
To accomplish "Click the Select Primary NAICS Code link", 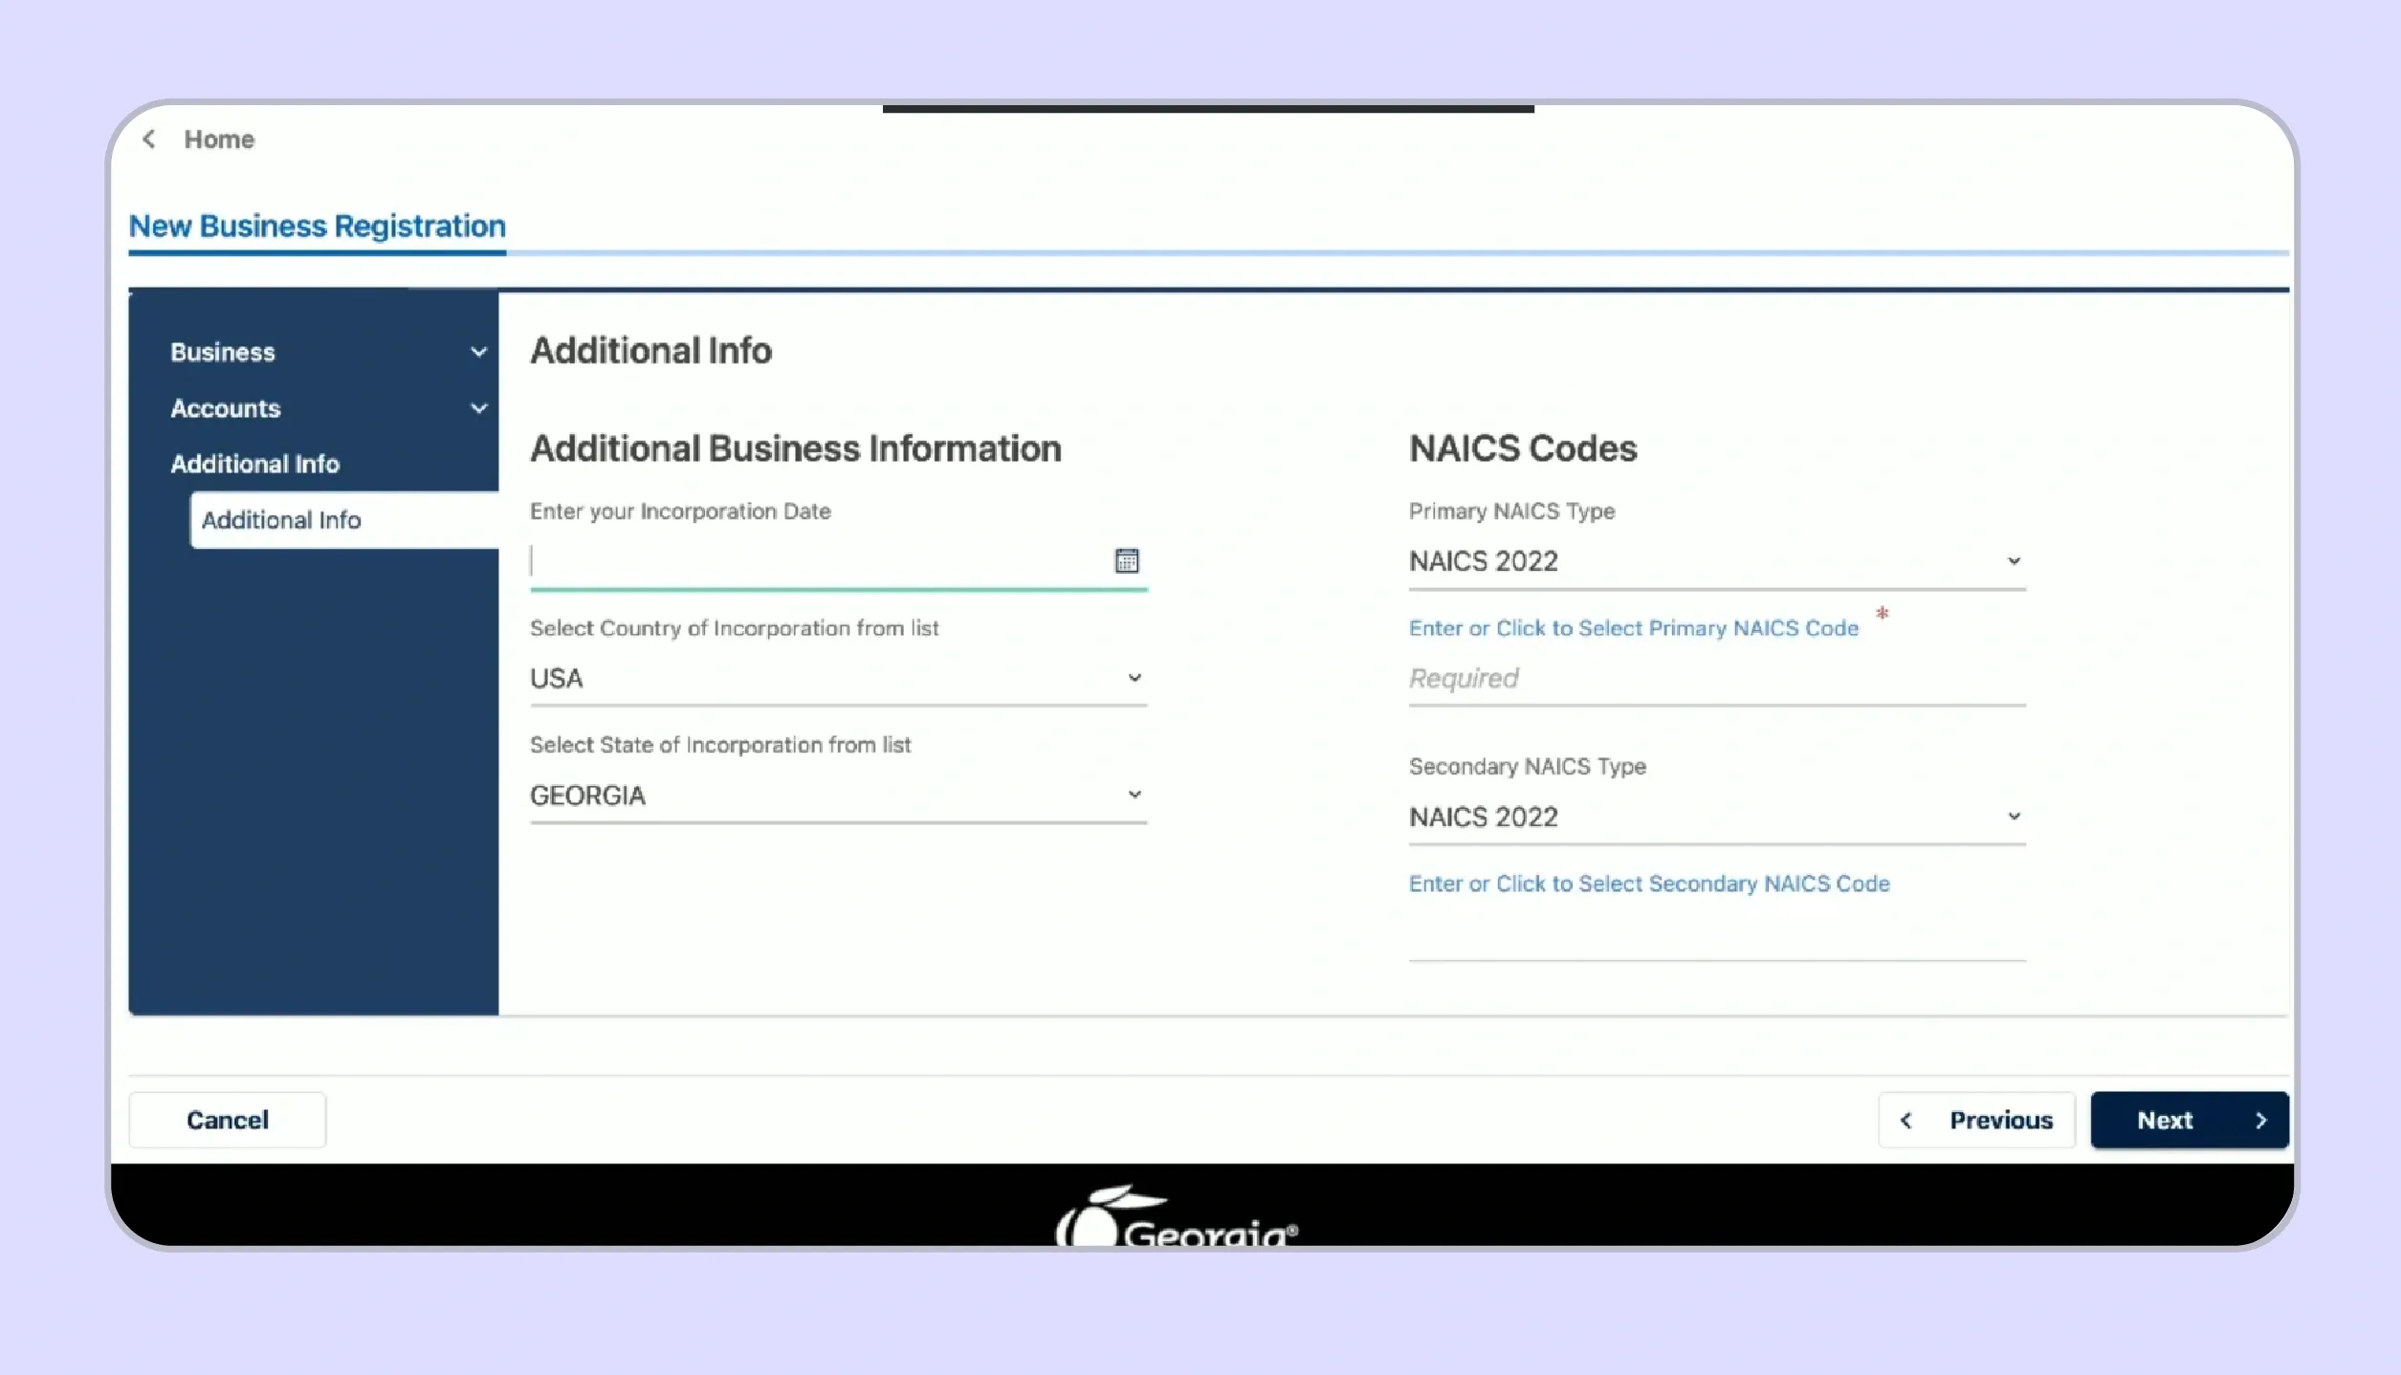I will coord(1634,628).
